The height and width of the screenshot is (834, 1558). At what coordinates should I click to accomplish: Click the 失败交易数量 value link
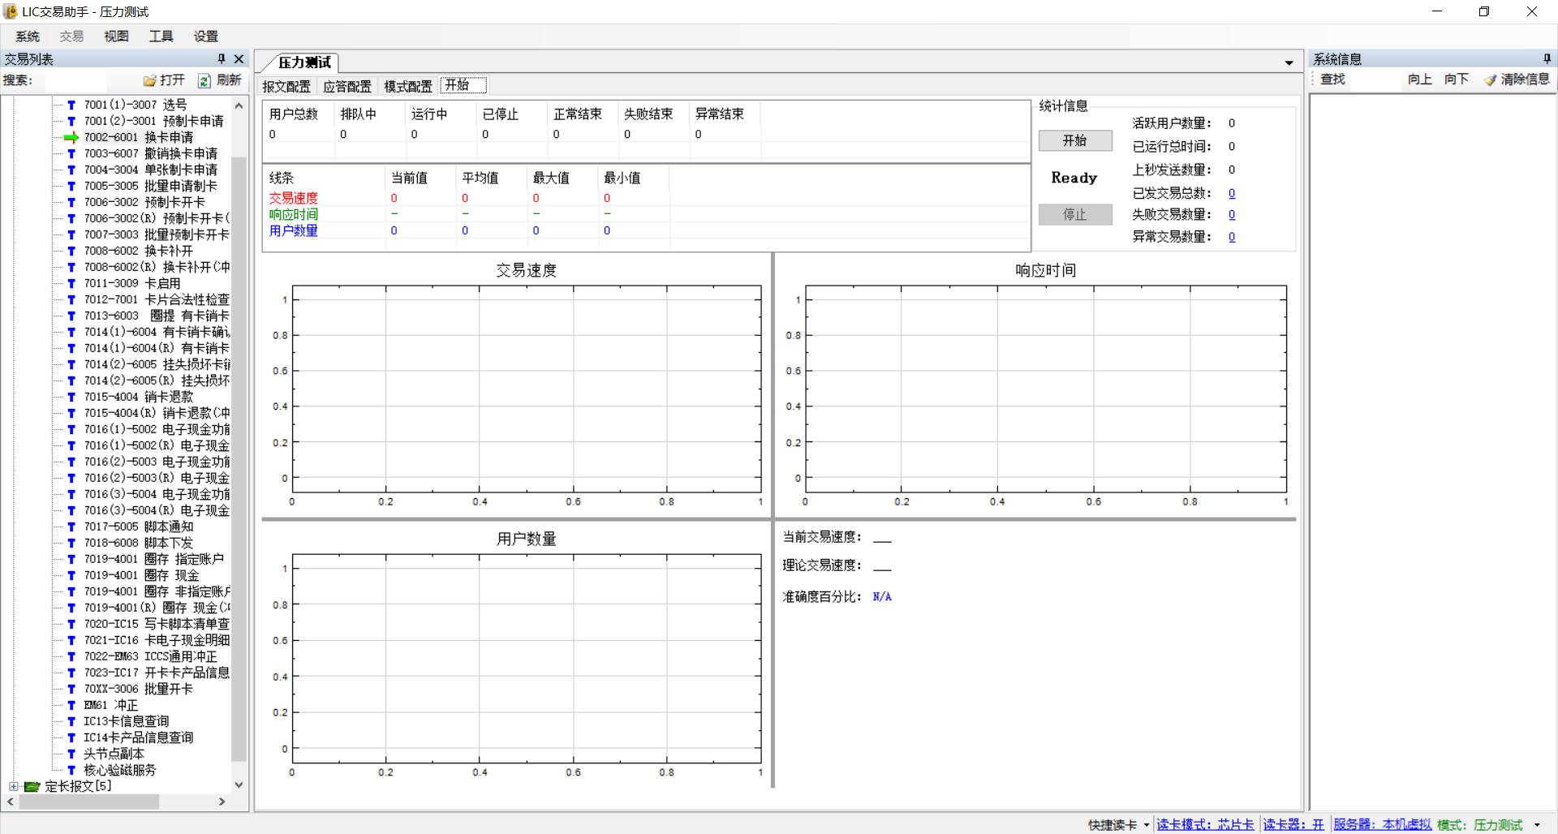point(1232,214)
